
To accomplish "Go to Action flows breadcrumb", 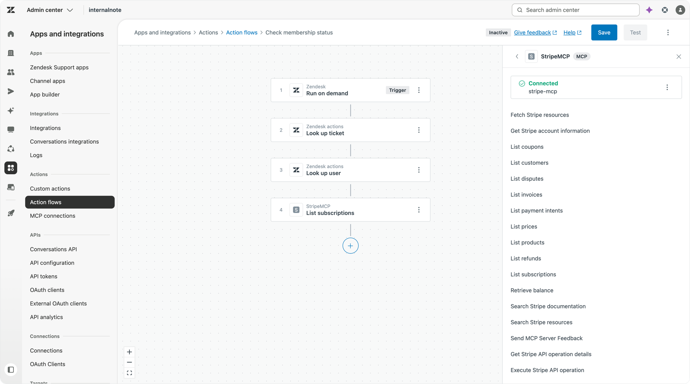I will 241,32.
